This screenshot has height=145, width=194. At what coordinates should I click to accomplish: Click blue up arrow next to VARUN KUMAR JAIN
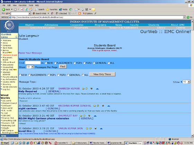coord(101,128)
